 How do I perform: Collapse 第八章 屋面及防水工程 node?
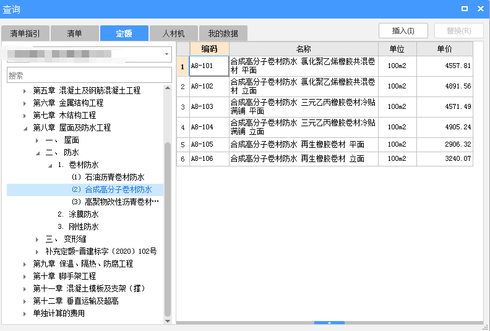tap(25, 129)
